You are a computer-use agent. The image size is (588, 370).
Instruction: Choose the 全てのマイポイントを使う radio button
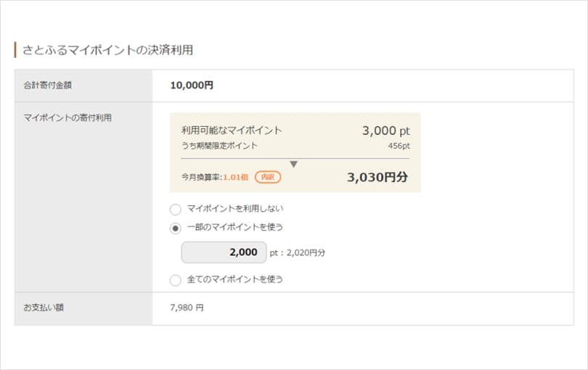[175, 279]
